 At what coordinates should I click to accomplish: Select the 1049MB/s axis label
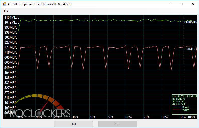12,23
